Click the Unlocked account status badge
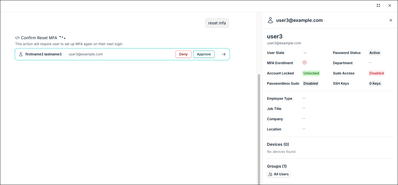Viewport: 398px width, 185px height. pos(311,73)
